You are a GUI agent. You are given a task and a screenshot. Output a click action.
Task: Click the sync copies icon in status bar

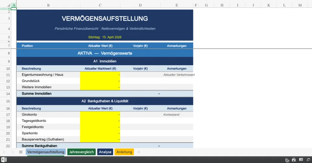tap(287, 160)
